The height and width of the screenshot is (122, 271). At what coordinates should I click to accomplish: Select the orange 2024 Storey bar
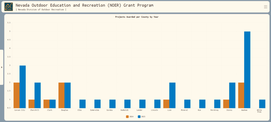coord(226,104)
